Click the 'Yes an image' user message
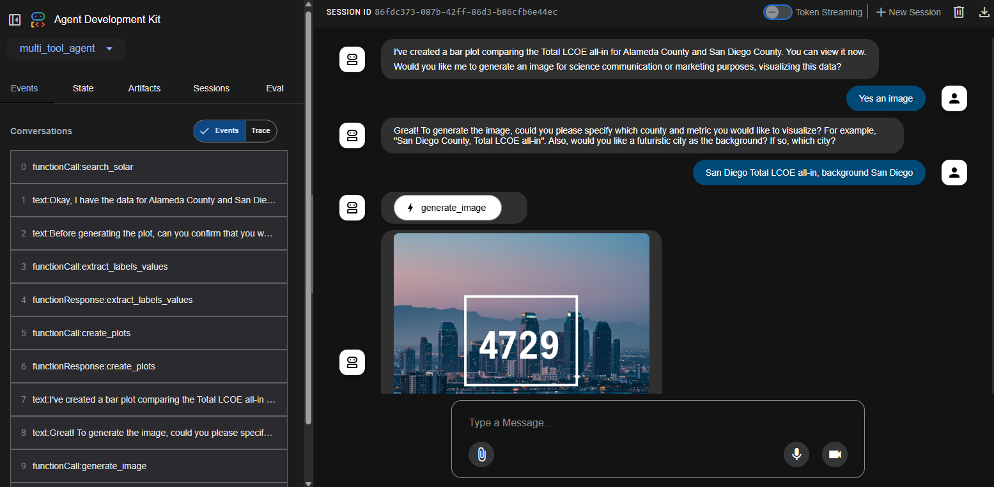Screen dimensions: 994x487 [x=886, y=98]
